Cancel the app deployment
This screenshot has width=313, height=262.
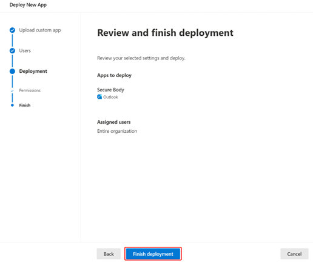tap(294, 254)
